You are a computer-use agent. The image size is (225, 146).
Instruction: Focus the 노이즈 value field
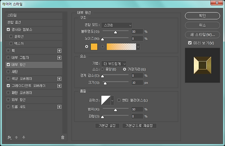(137, 39)
